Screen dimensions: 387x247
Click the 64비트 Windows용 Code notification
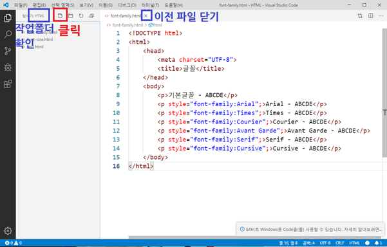(310, 229)
